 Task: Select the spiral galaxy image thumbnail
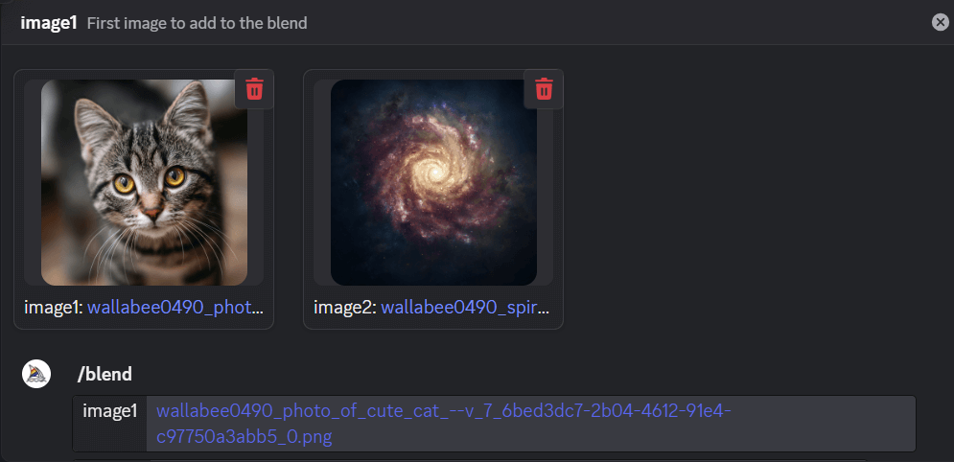coord(433,182)
